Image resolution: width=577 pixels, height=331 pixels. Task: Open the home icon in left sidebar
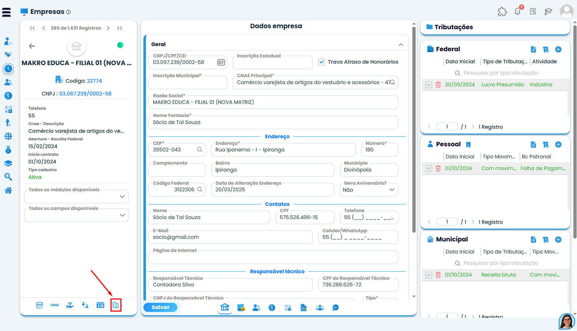(x=8, y=190)
